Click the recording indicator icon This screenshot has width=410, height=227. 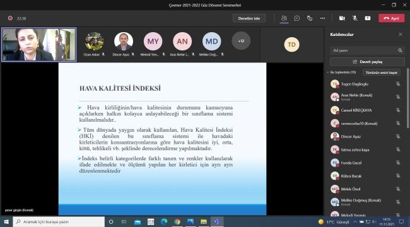(x=10, y=18)
